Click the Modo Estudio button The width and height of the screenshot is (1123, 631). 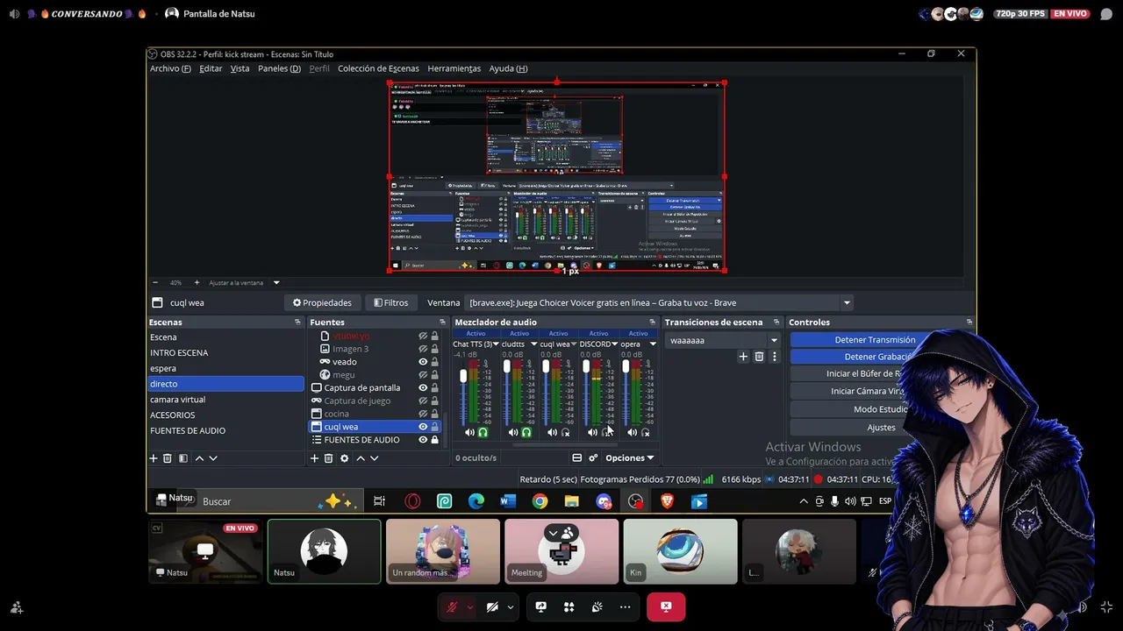tap(881, 409)
